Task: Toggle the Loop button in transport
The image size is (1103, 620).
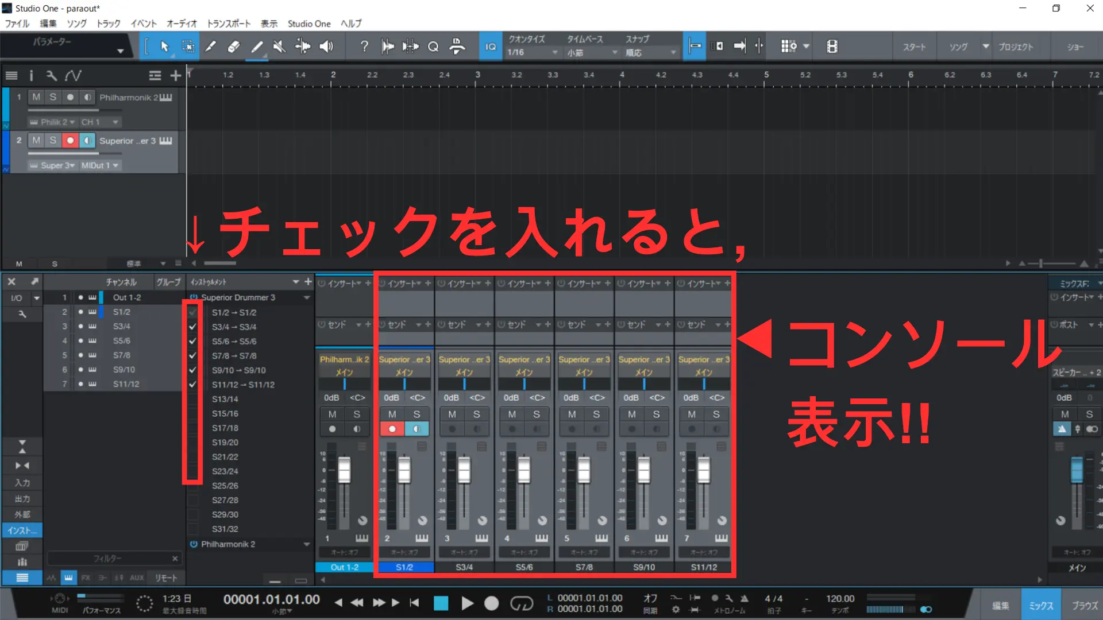Action: click(522, 603)
